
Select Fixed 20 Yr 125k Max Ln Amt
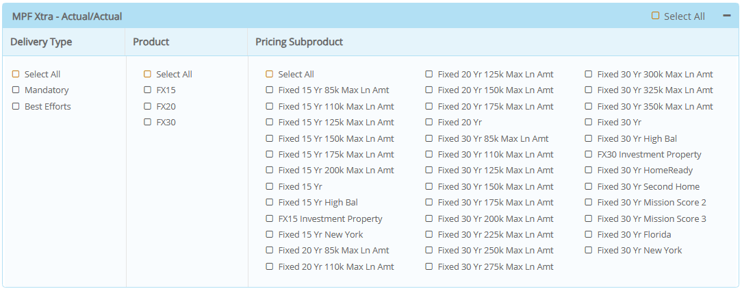point(429,75)
